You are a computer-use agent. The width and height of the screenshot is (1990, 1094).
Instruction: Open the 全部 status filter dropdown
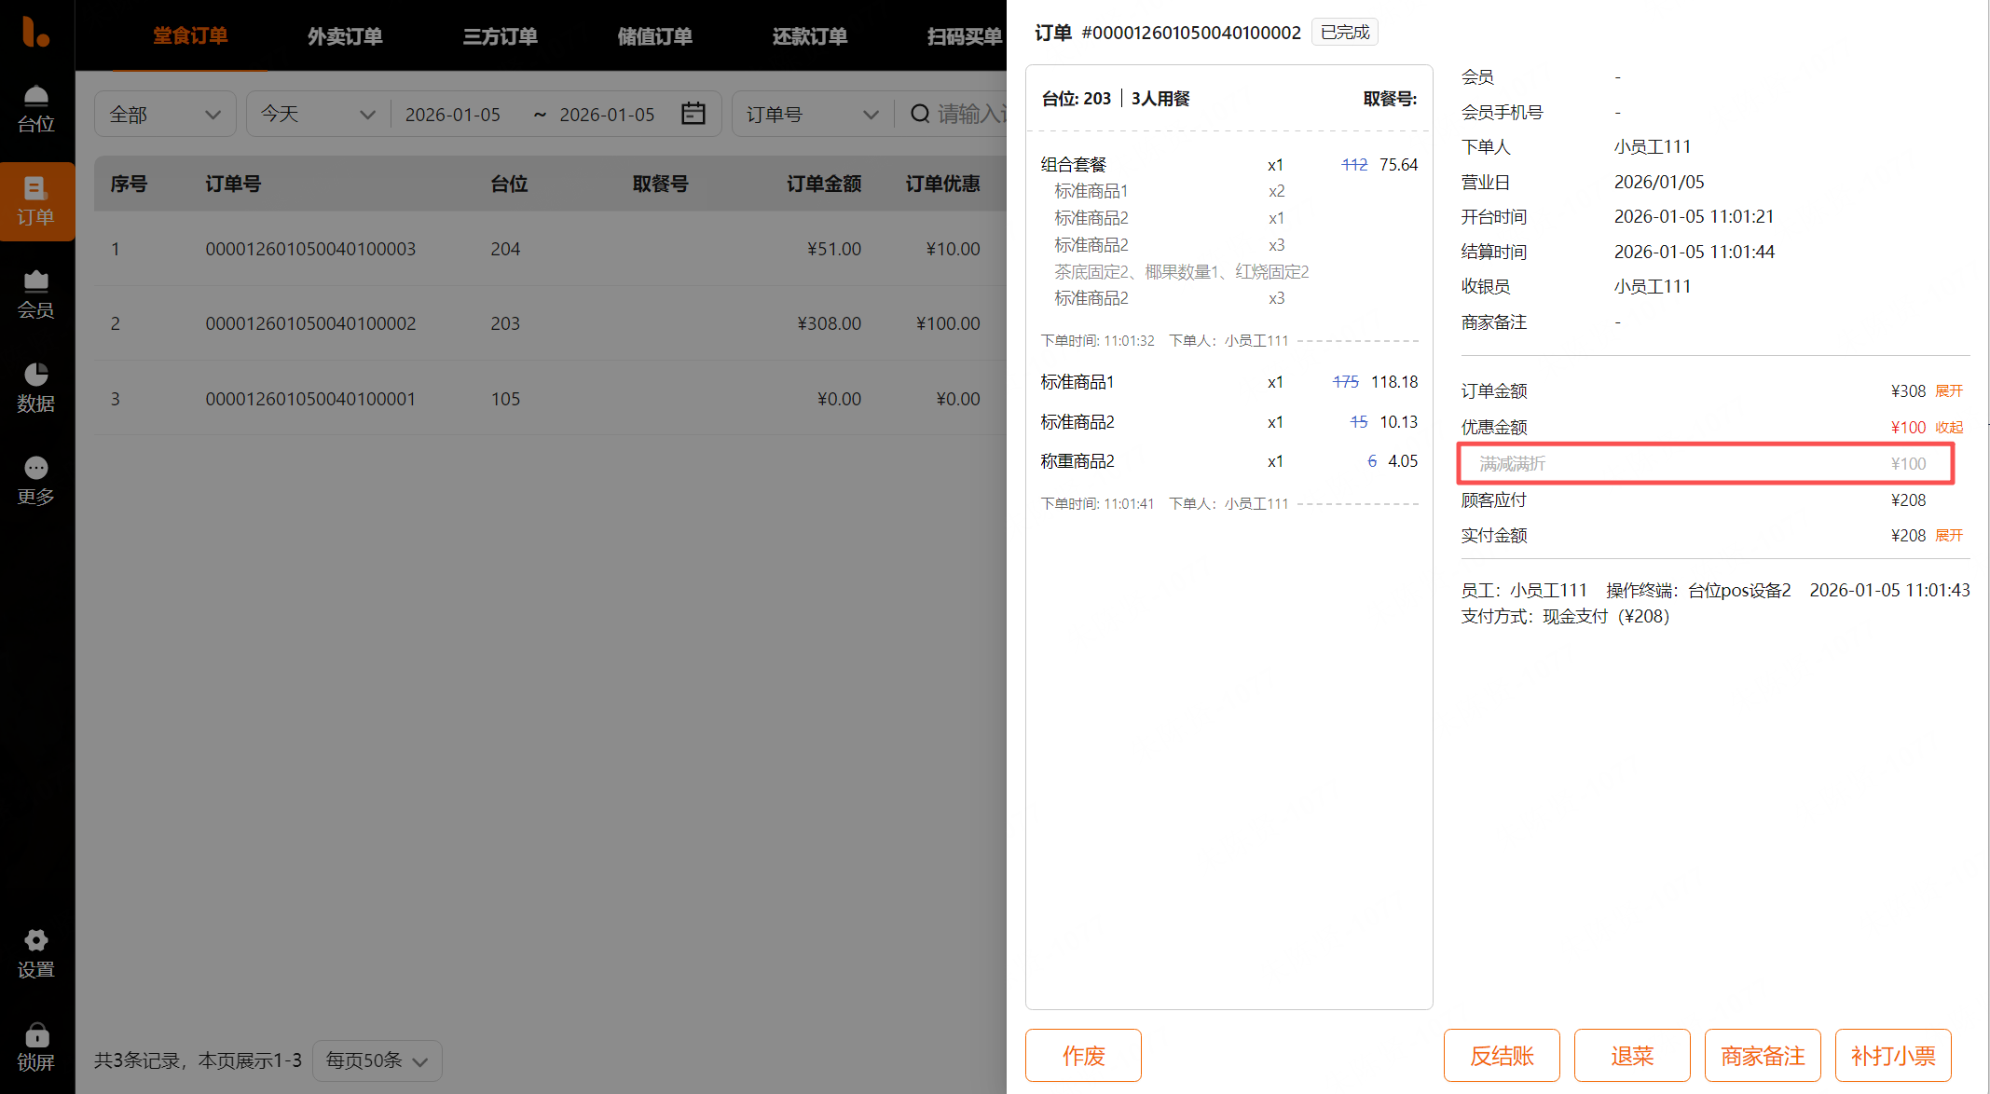click(165, 114)
